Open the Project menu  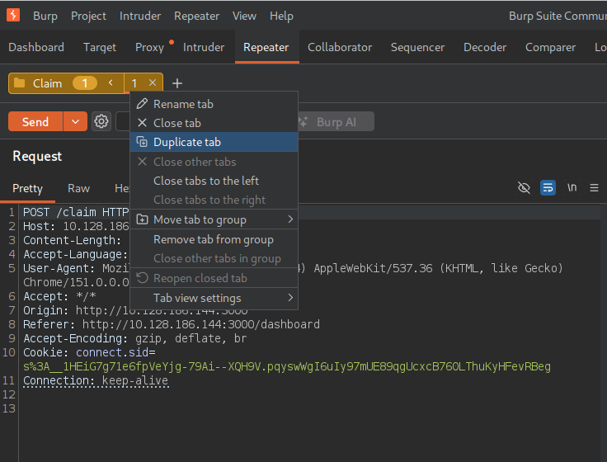point(88,16)
